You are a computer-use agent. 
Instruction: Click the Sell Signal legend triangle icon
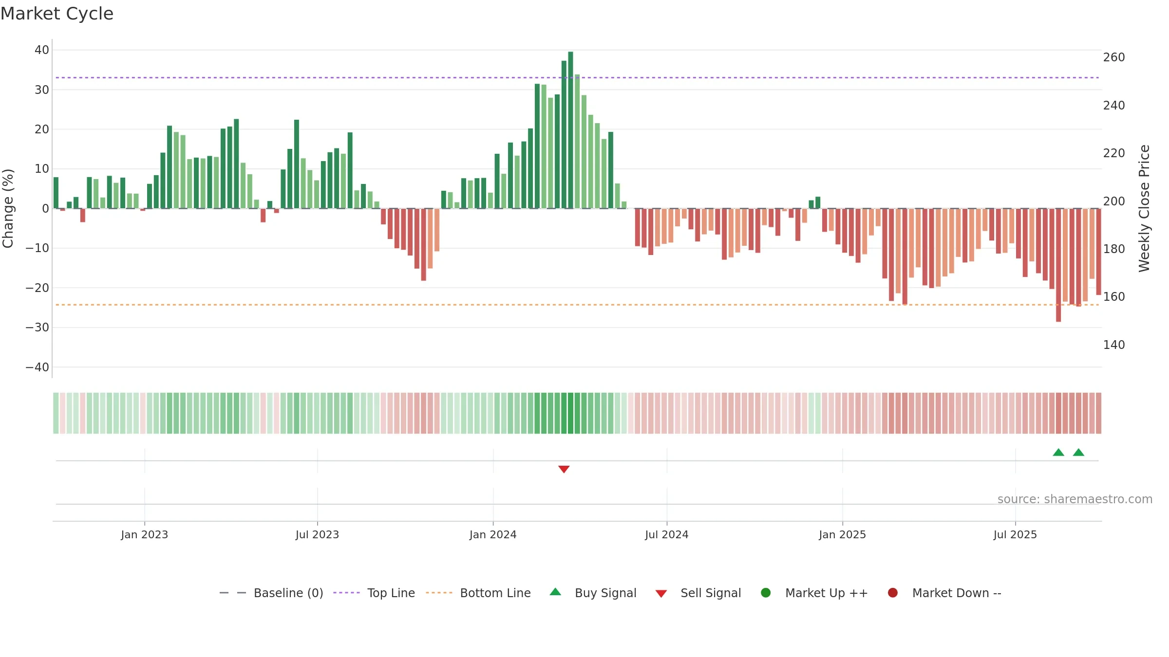coord(661,594)
